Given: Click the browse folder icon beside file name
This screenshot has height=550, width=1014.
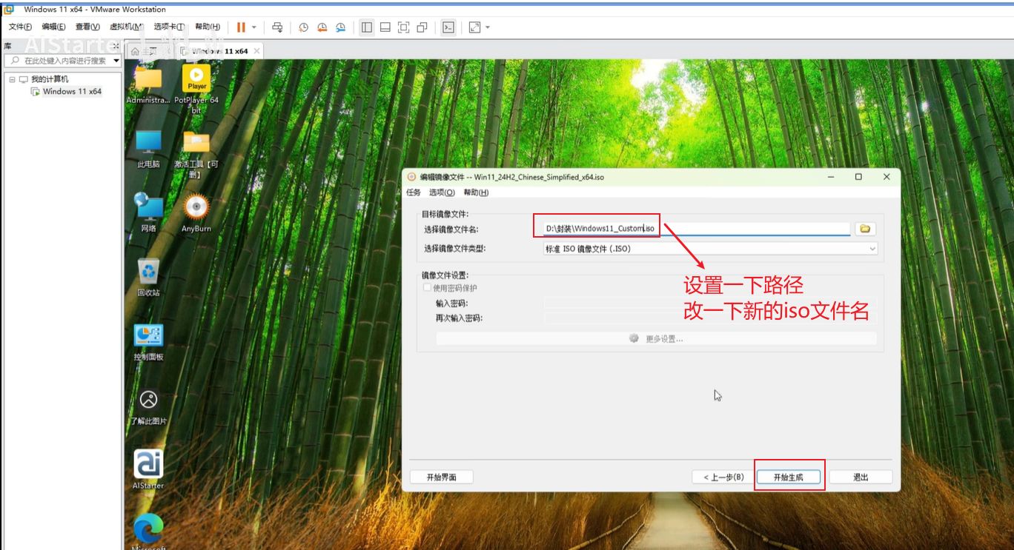Looking at the screenshot, I should [x=865, y=229].
